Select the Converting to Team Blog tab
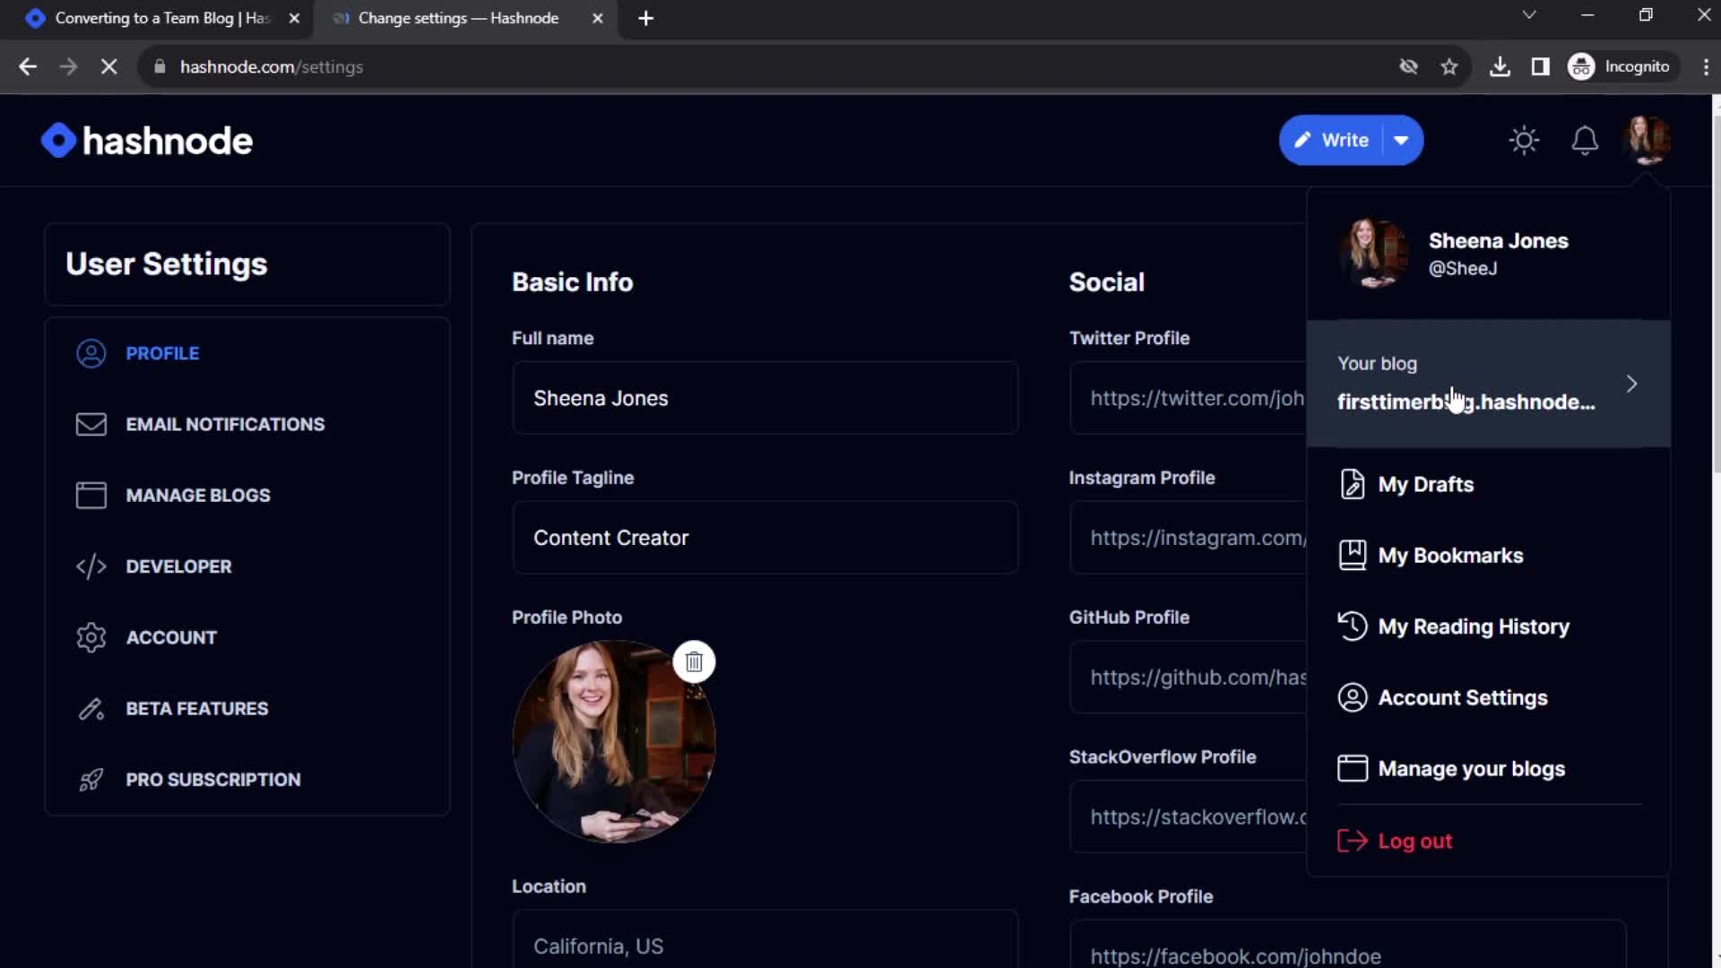 (x=162, y=18)
